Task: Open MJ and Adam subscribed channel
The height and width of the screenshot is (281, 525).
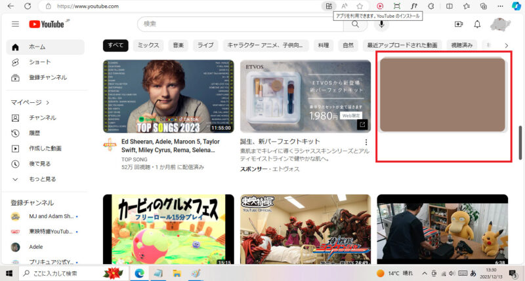Action: (x=45, y=217)
